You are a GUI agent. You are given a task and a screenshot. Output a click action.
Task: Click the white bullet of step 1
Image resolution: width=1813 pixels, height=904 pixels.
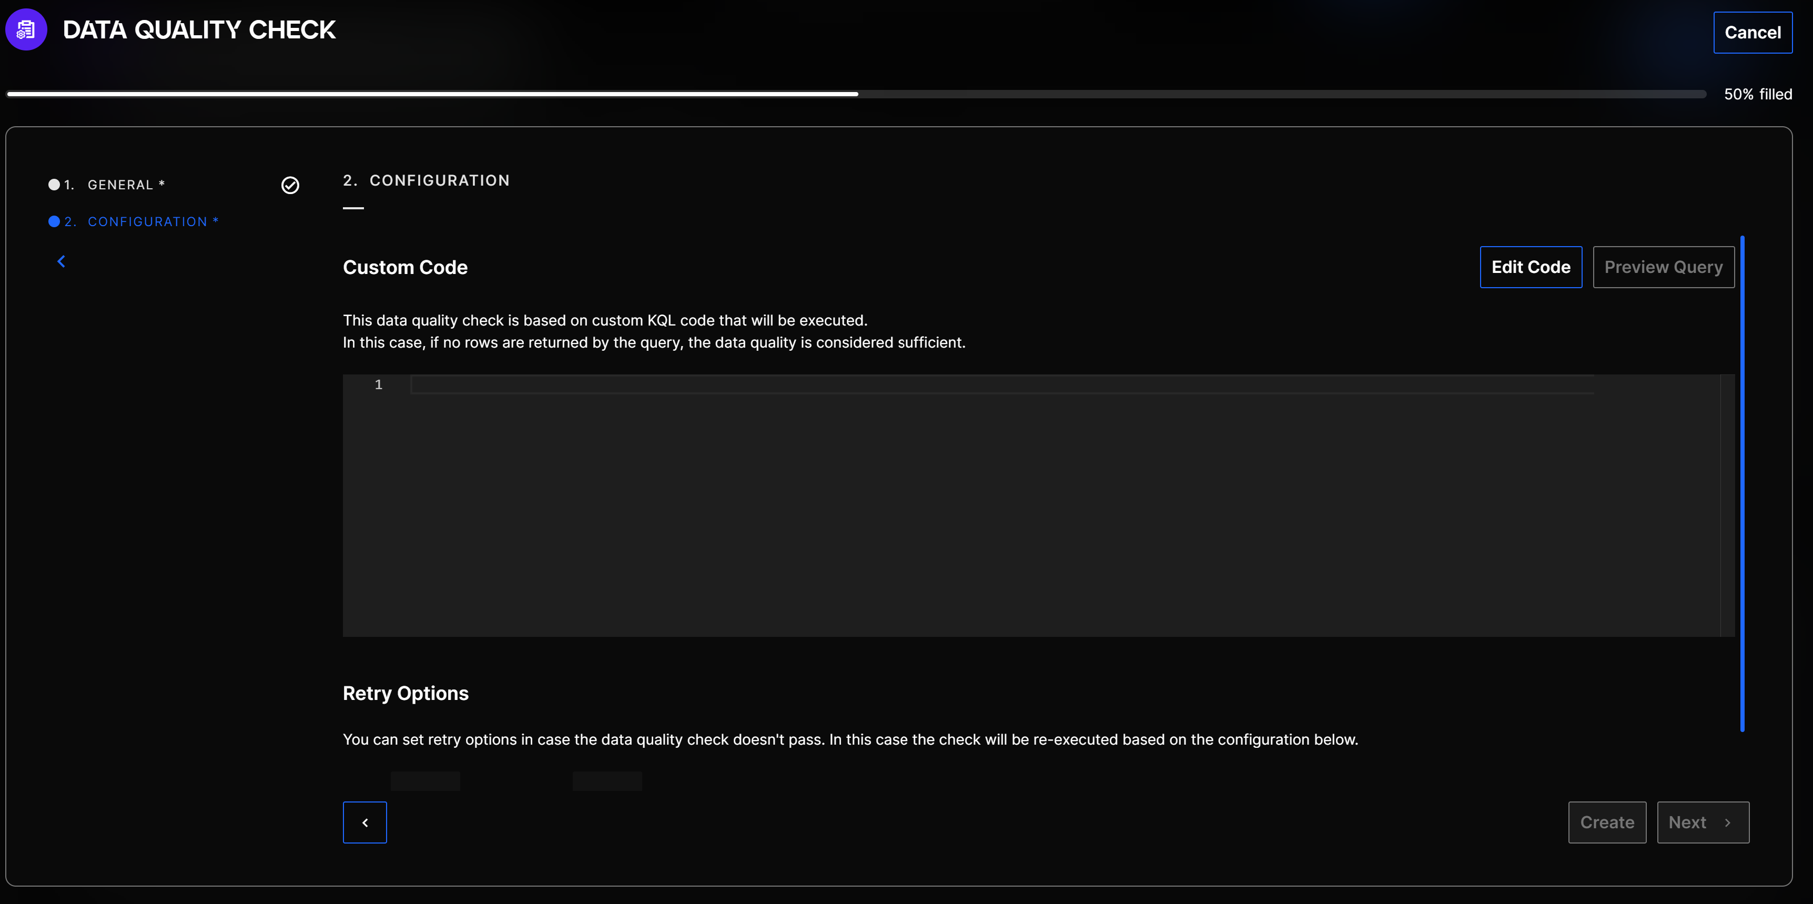[x=54, y=185]
